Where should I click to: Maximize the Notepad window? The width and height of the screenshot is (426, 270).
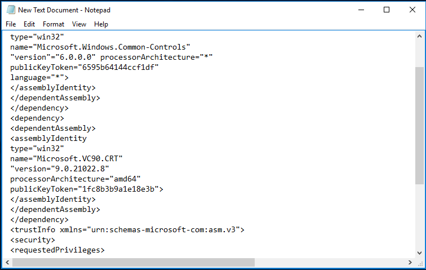[x=387, y=10]
